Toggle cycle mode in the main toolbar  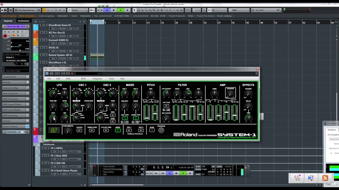pos(107,10)
